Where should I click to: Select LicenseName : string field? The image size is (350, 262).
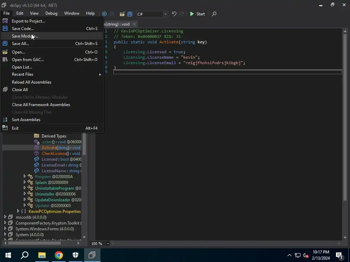62,171
